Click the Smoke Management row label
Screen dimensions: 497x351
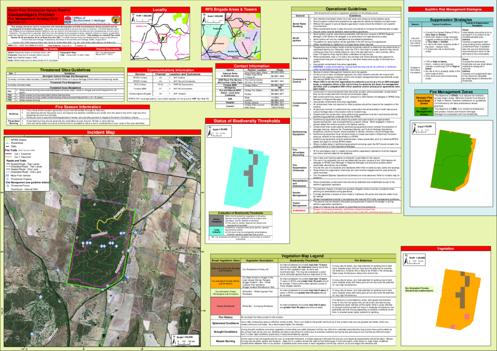pyautogui.click(x=299, y=194)
